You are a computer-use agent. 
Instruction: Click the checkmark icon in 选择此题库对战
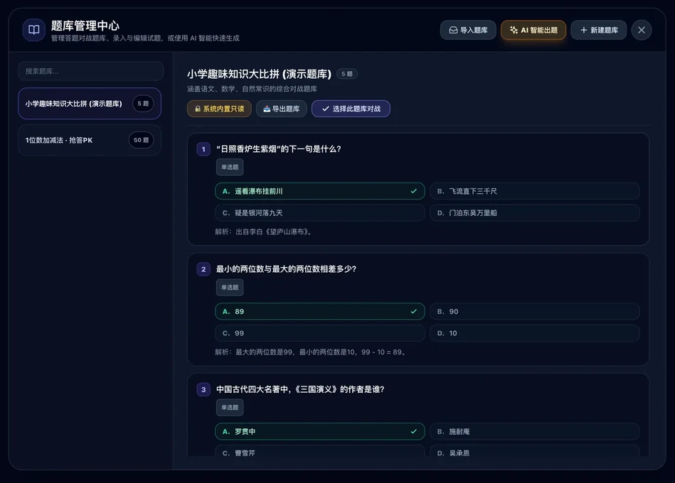coord(326,109)
